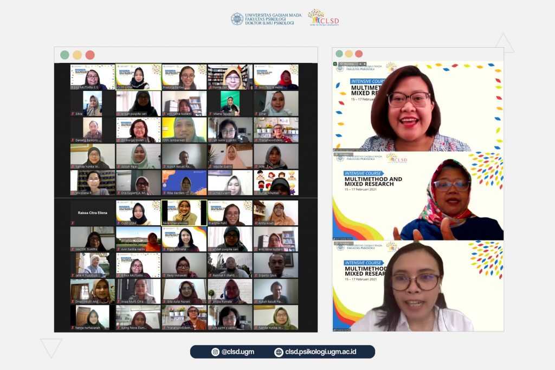Select the Raissa Citra Ellena name-only tile
This screenshot has width=555, height=370.
(x=93, y=212)
